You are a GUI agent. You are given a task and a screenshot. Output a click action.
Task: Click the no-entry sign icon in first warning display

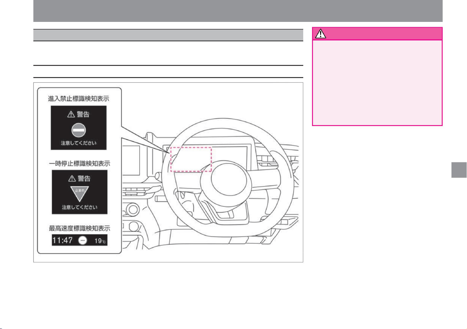(78, 130)
